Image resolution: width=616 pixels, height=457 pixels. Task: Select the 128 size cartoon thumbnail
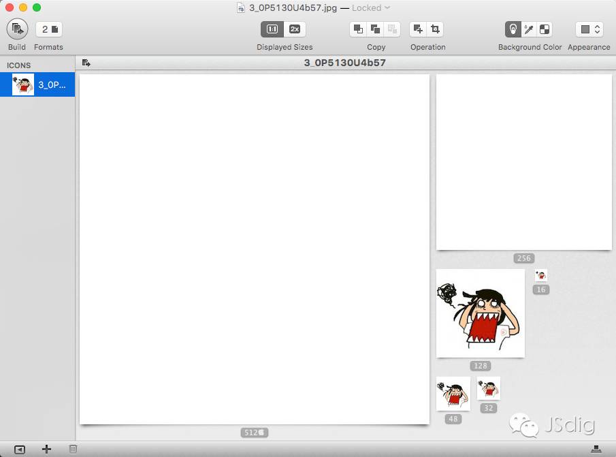click(x=481, y=313)
